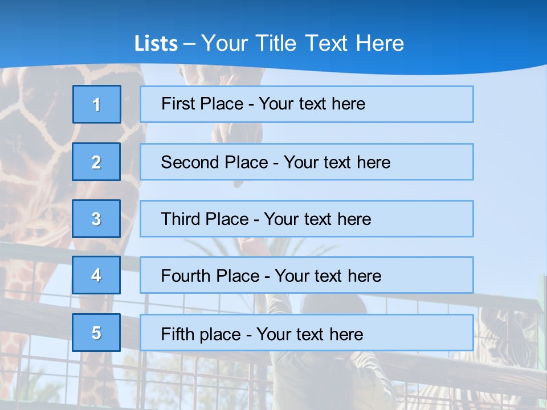547x410 pixels.
Task: Select 'Your Title Text Here' title text
Action: click(x=303, y=43)
